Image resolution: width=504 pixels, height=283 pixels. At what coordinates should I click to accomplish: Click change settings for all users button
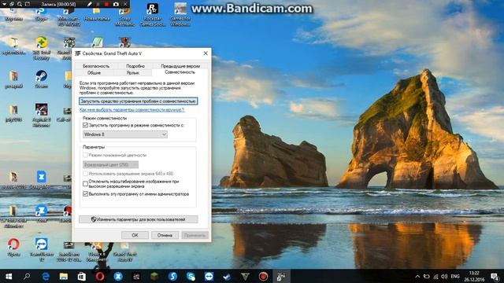[x=139, y=219]
